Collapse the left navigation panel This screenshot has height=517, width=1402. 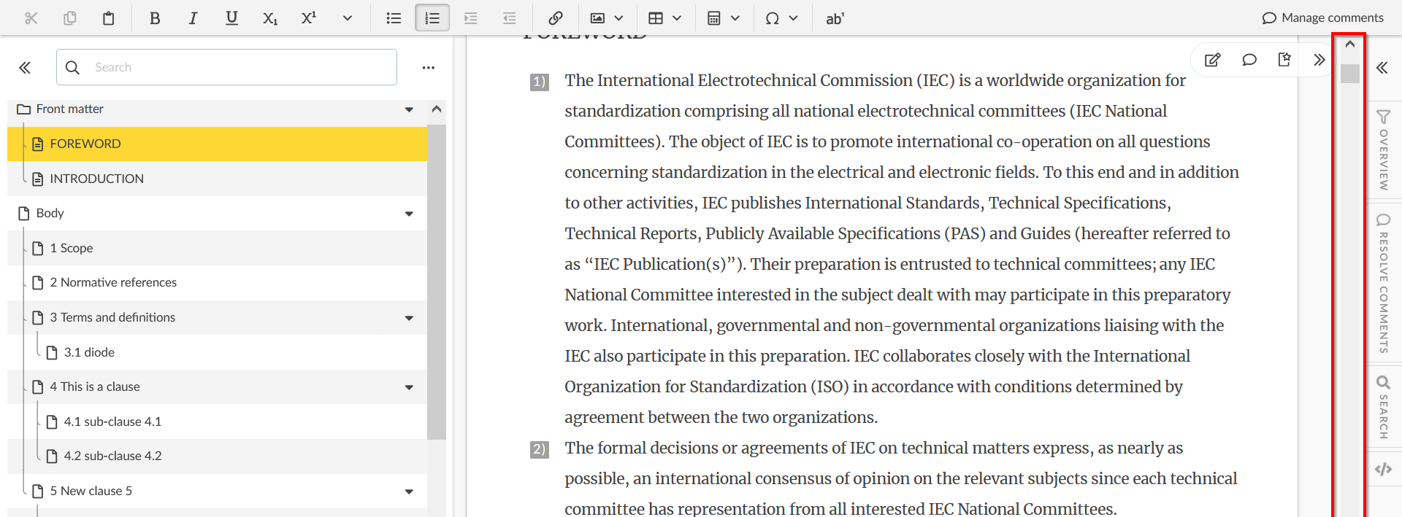click(x=25, y=68)
